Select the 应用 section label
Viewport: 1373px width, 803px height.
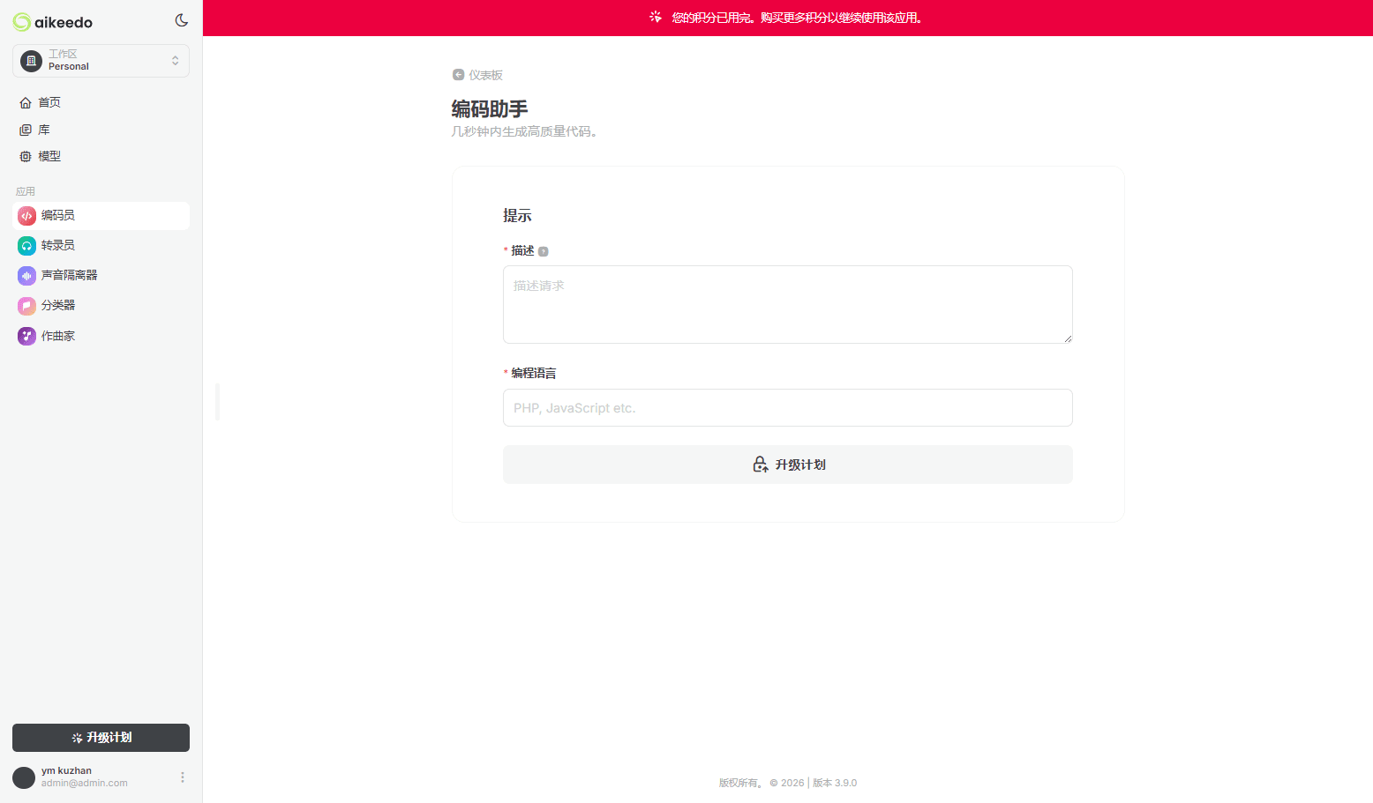tap(26, 190)
